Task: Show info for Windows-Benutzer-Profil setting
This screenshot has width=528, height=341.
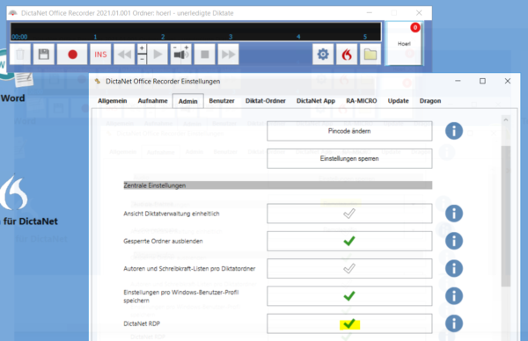Action: (453, 296)
